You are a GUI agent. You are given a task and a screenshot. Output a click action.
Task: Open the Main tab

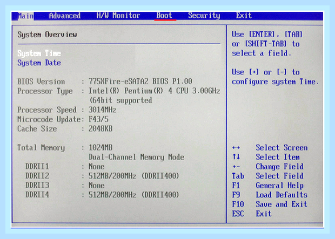25,16
